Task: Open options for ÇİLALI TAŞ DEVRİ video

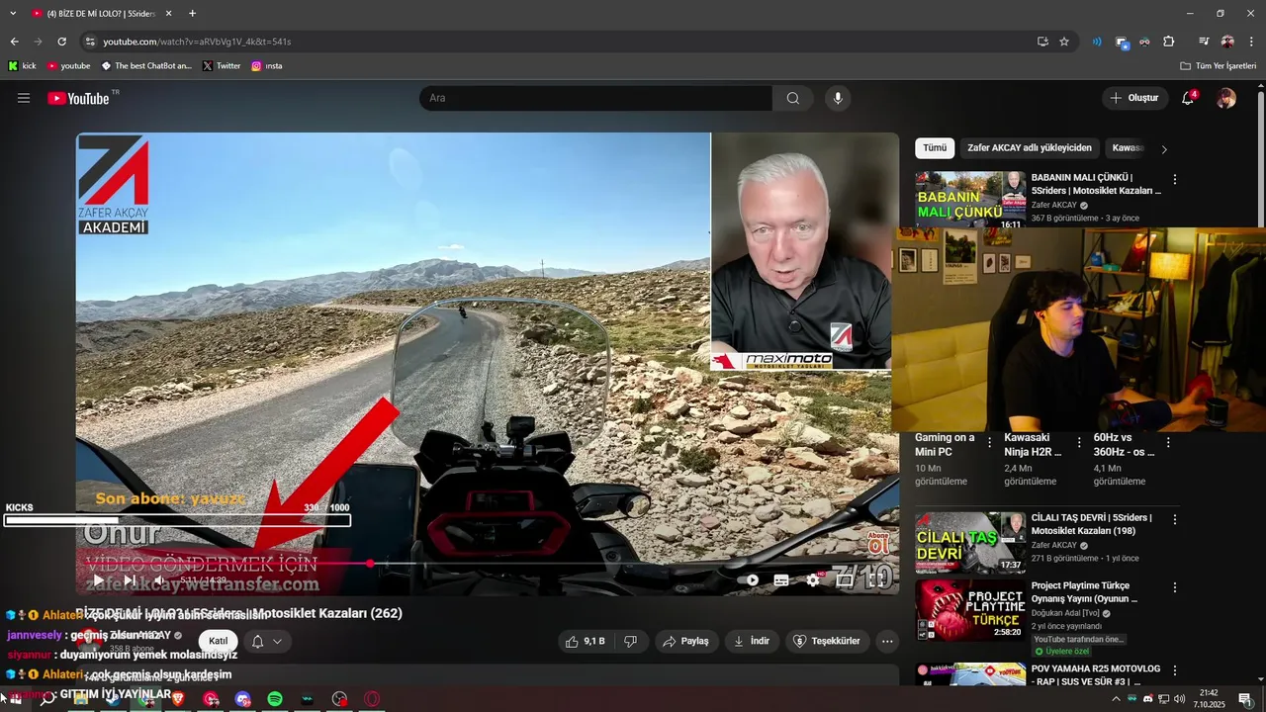Action: pos(1175,519)
